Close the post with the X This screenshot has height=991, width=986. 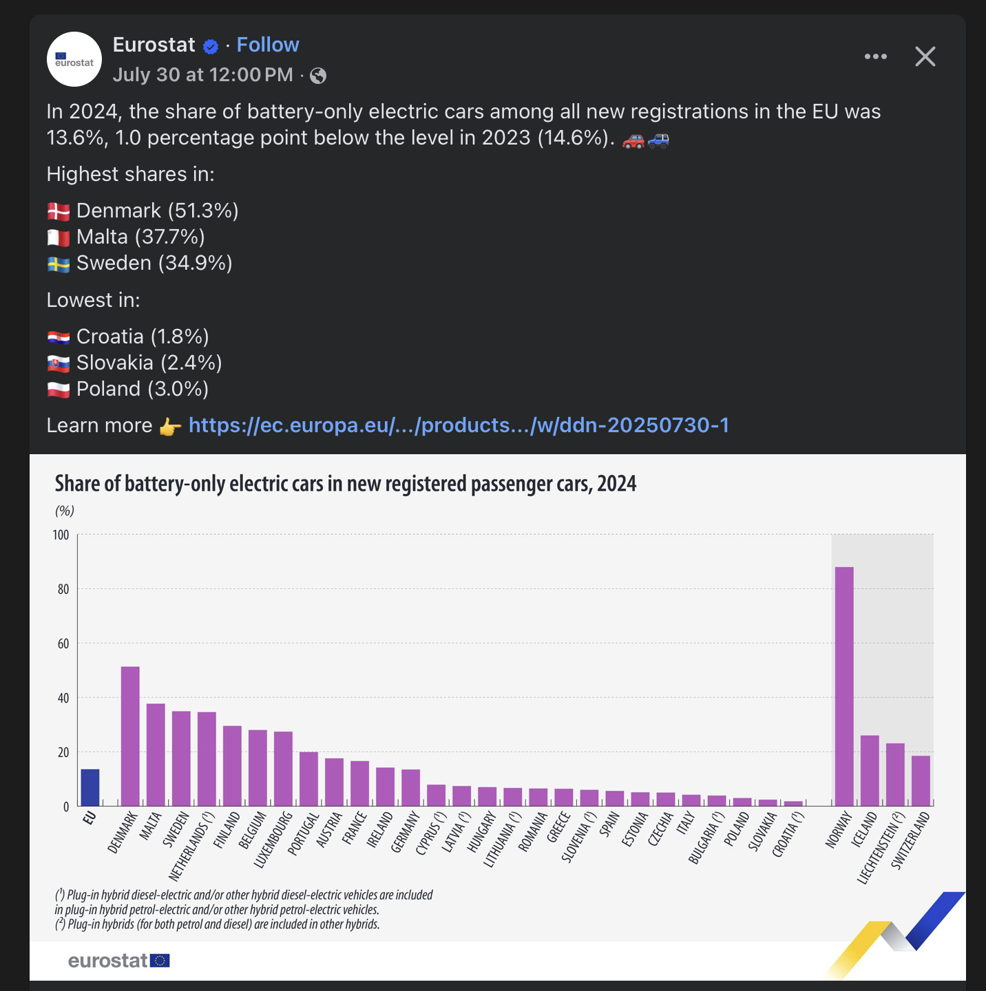(925, 56)
